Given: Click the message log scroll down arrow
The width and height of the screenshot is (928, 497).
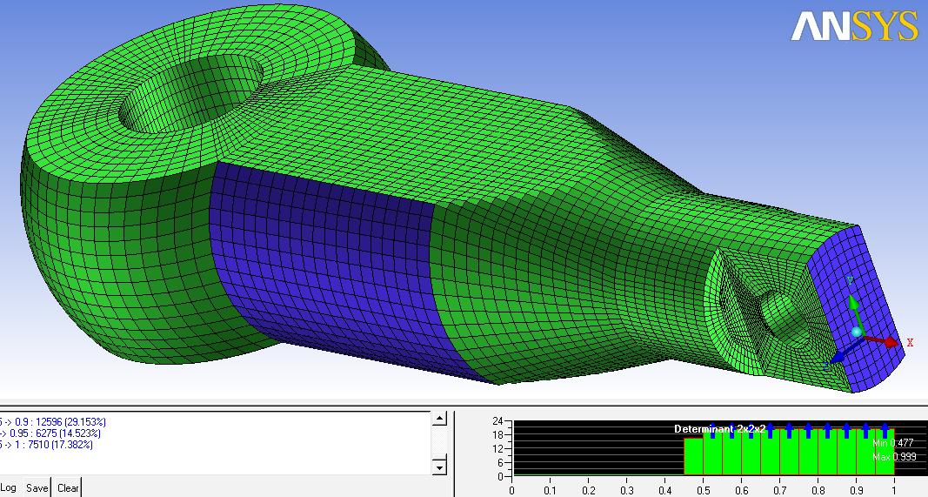Looking at the screenshot, I should click(x=439, y=469).
